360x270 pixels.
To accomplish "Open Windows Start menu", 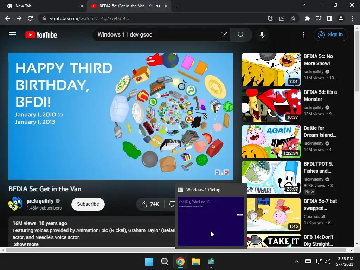I will [x=149, y=262].
